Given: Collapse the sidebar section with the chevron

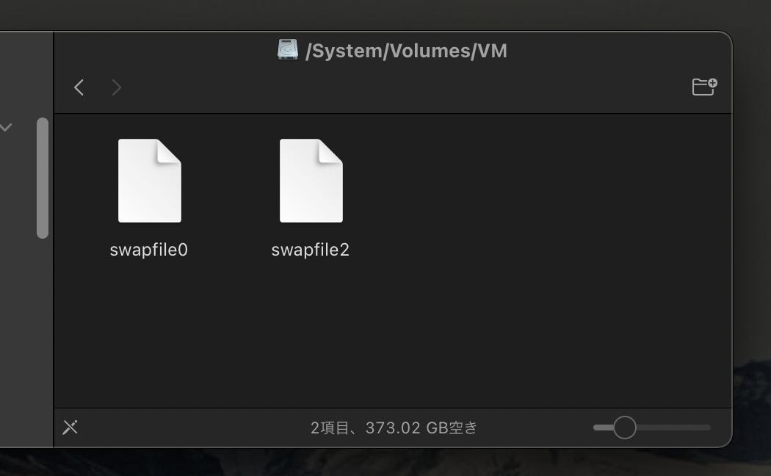Looking at the screenshot, I should click(x=6, y=127).
